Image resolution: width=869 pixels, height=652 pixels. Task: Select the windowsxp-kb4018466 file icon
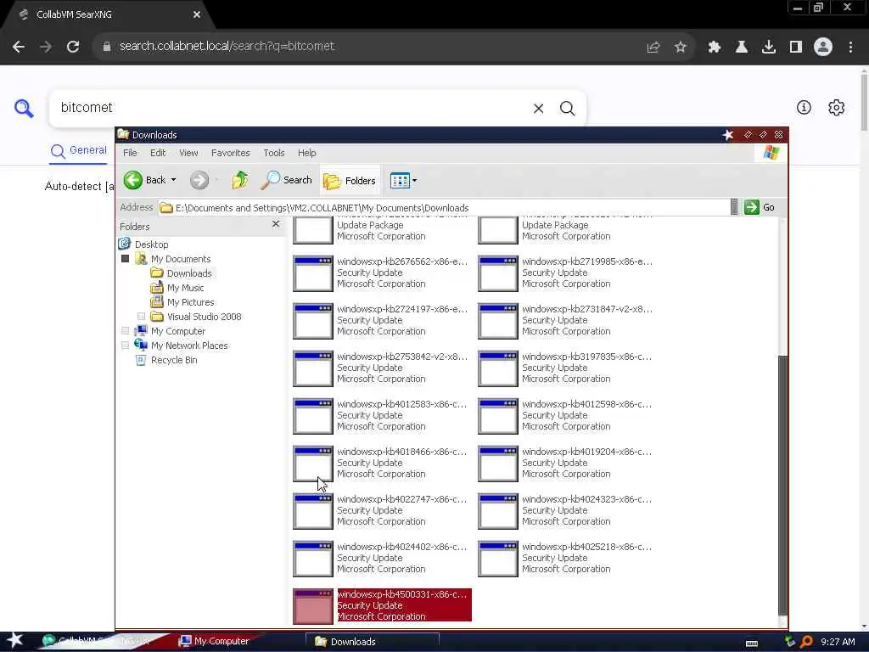313,464
